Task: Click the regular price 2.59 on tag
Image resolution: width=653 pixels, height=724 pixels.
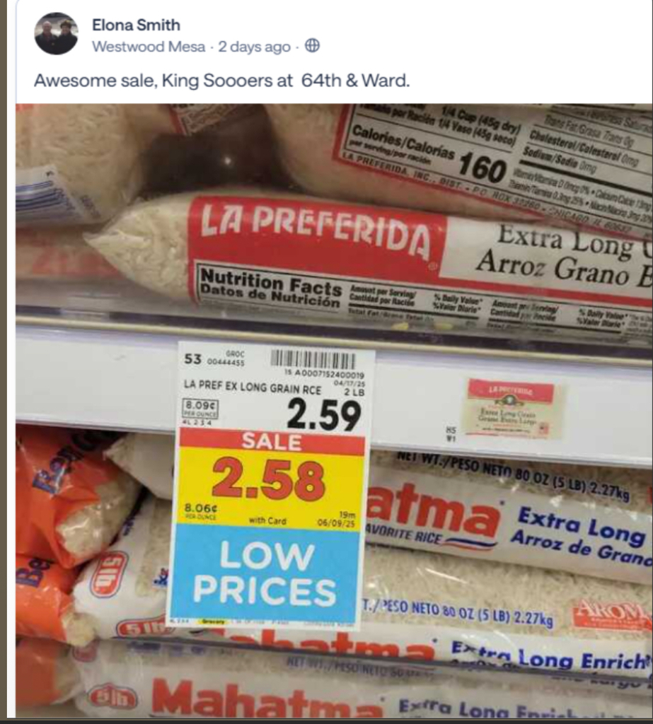Action: click(x=323, y=415)
